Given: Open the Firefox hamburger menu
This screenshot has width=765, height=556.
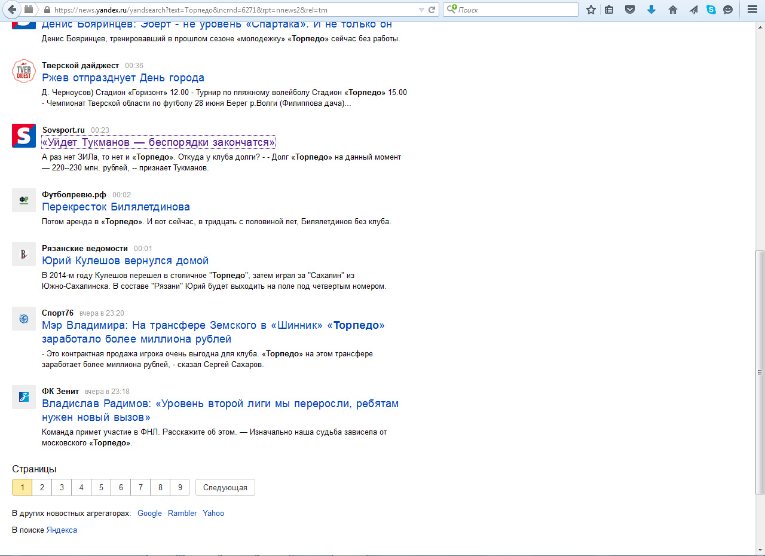Looking at the screenshot, I should [x=752, y=10].
